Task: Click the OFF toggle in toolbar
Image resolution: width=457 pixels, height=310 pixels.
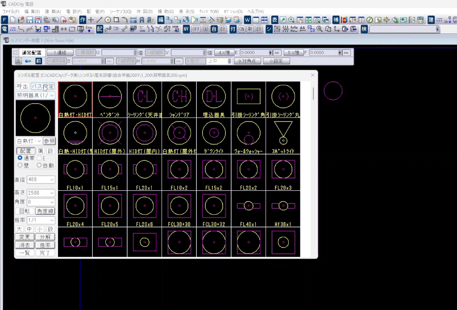Action: 196,29
